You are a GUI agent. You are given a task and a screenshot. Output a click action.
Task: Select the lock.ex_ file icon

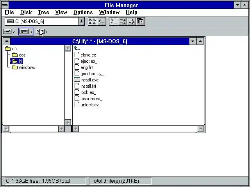pyautogui.click(x=77, y=92)
